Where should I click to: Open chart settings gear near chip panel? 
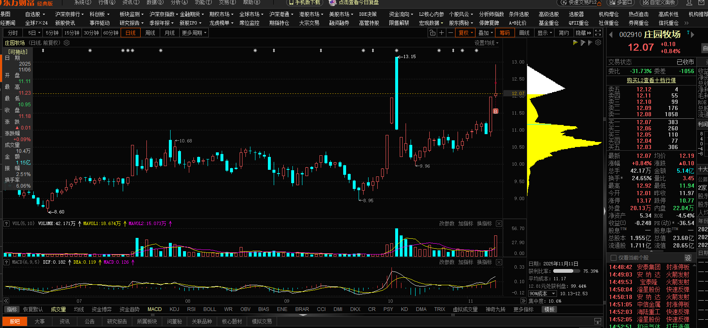pos(598,43)
